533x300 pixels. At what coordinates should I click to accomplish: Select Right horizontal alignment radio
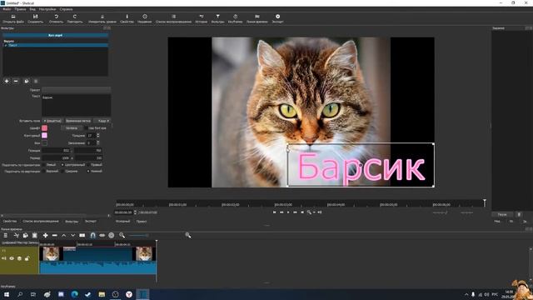tap(88, 165)
